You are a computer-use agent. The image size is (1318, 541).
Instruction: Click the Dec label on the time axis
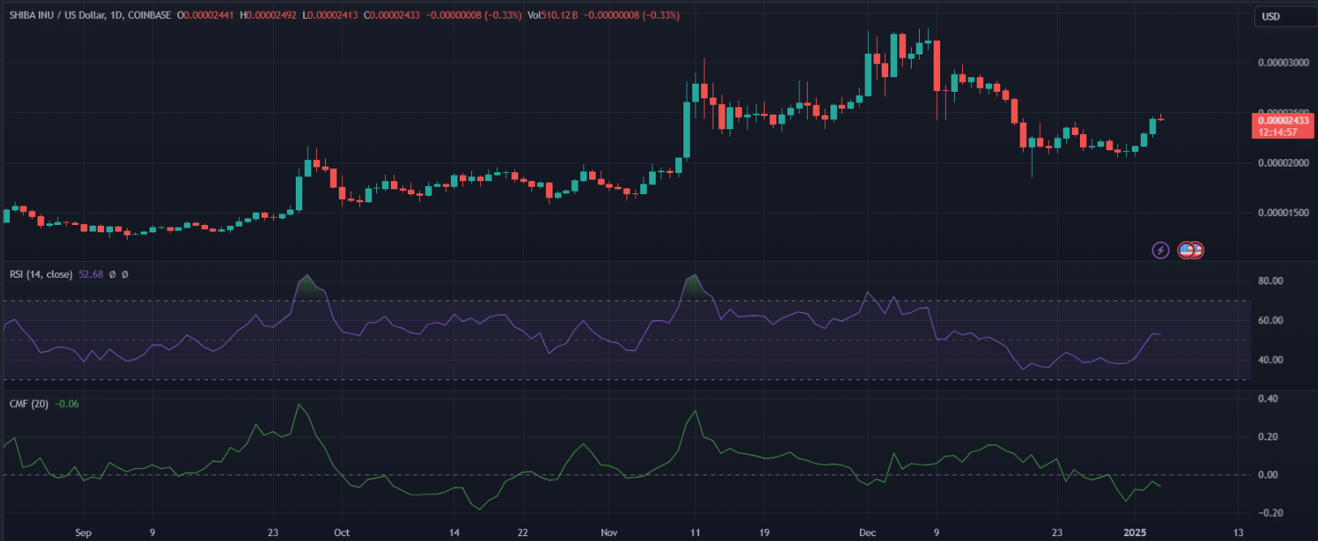click(867, 533)
